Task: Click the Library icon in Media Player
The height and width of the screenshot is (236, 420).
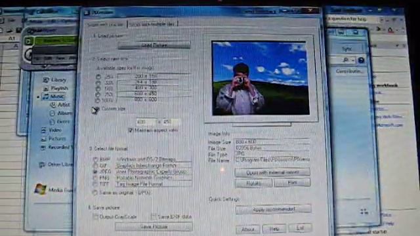Action: (46, 80)
